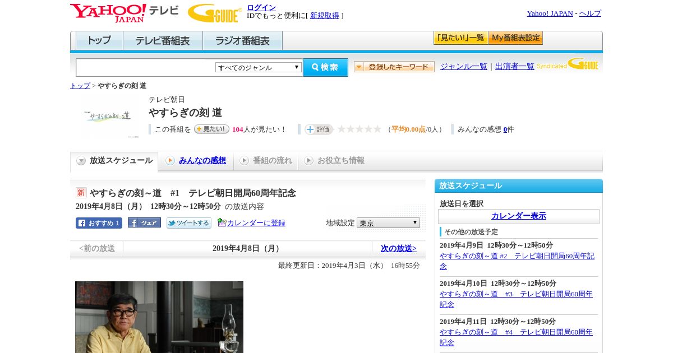Select the 番組の流れ tab
The image size is (673, 353).
point(266,161)
